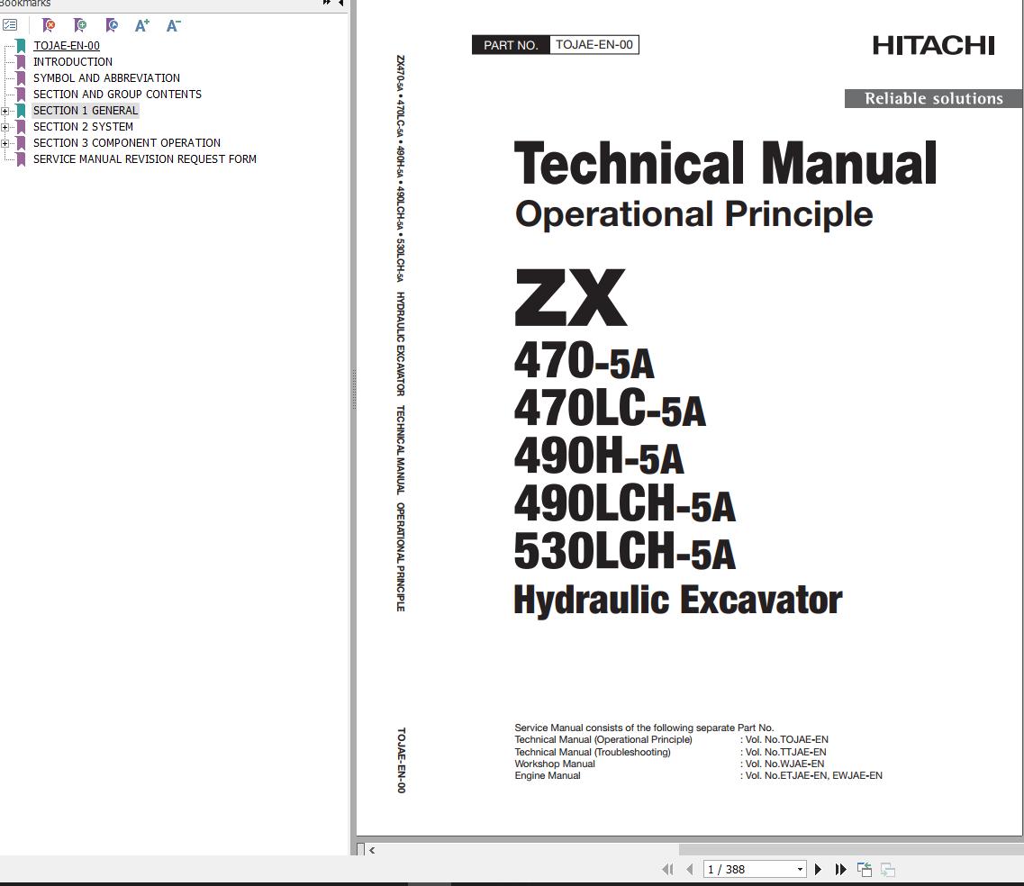Viewport: 1024px width, 886px height.
Task: Click teal bookmark icon beside SECTION 1 GENERAL
Action: [x=21, y=111]
